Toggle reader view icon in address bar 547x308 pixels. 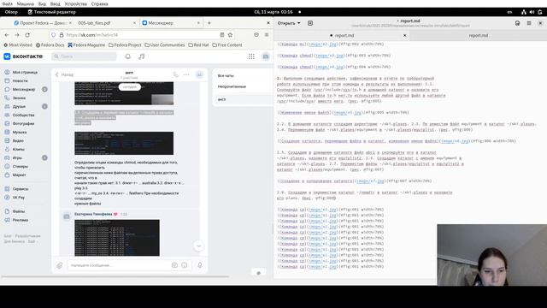point(222,35)
